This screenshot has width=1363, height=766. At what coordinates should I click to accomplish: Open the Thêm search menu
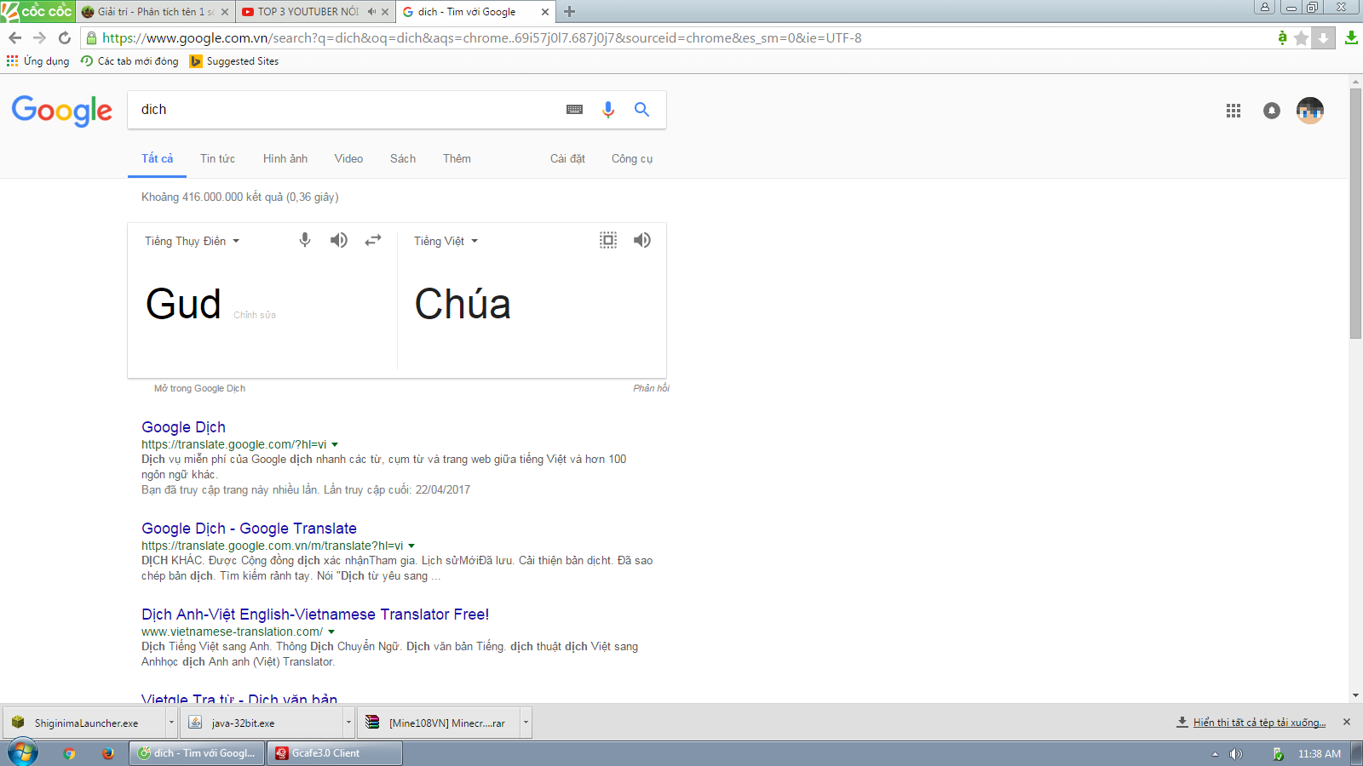pyautogui.click(x=457, y=158)
